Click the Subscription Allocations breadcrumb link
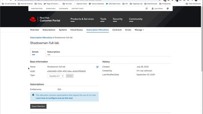Image resolution: width=203 pixels, height=114 pixels. [41, 38]
